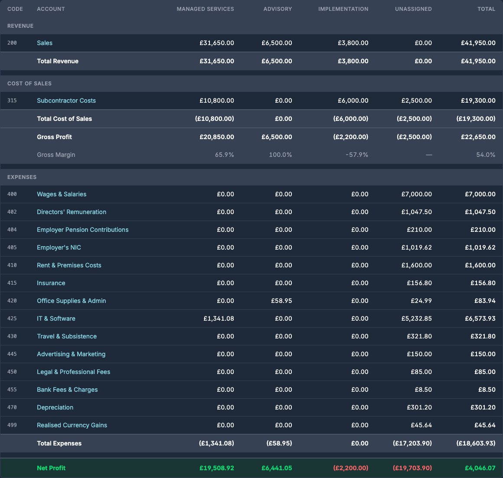Screen dimensions: 503x478
Task: Click account code 425
Action: click(12, 319)
